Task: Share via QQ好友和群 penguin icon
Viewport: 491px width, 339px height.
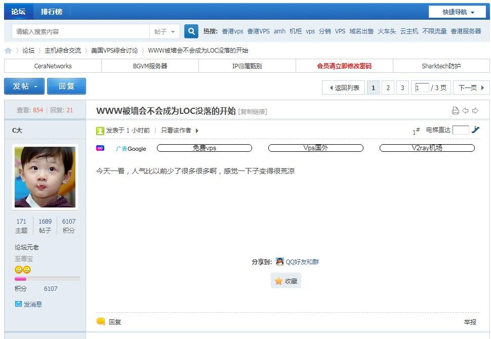Action: (x=280, y=262)
